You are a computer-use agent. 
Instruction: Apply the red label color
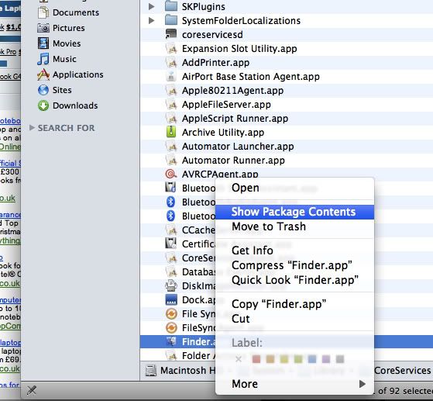click(x=256, y=359)
